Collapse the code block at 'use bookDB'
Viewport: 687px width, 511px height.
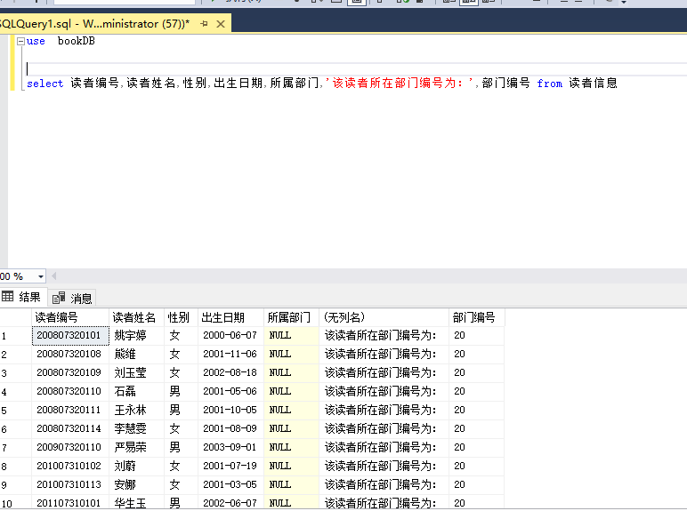click(20, 41)
